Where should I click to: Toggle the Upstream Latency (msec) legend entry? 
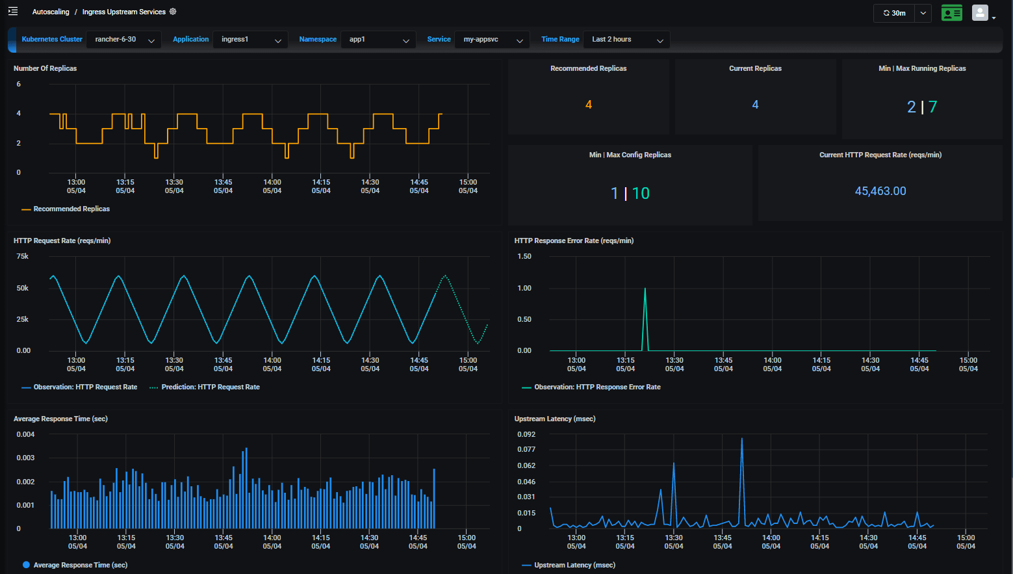569,565
